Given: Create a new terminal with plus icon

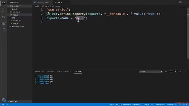Looking at the screenshot, I should point(166,72).
